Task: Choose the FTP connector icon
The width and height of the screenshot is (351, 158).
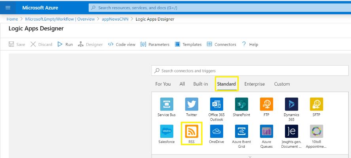Action: pos(266,104)
